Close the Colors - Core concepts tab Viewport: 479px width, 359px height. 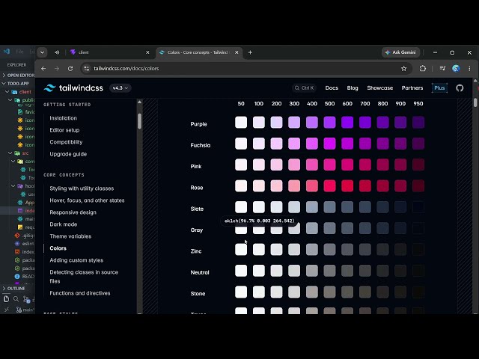click(x=237, y=52)
